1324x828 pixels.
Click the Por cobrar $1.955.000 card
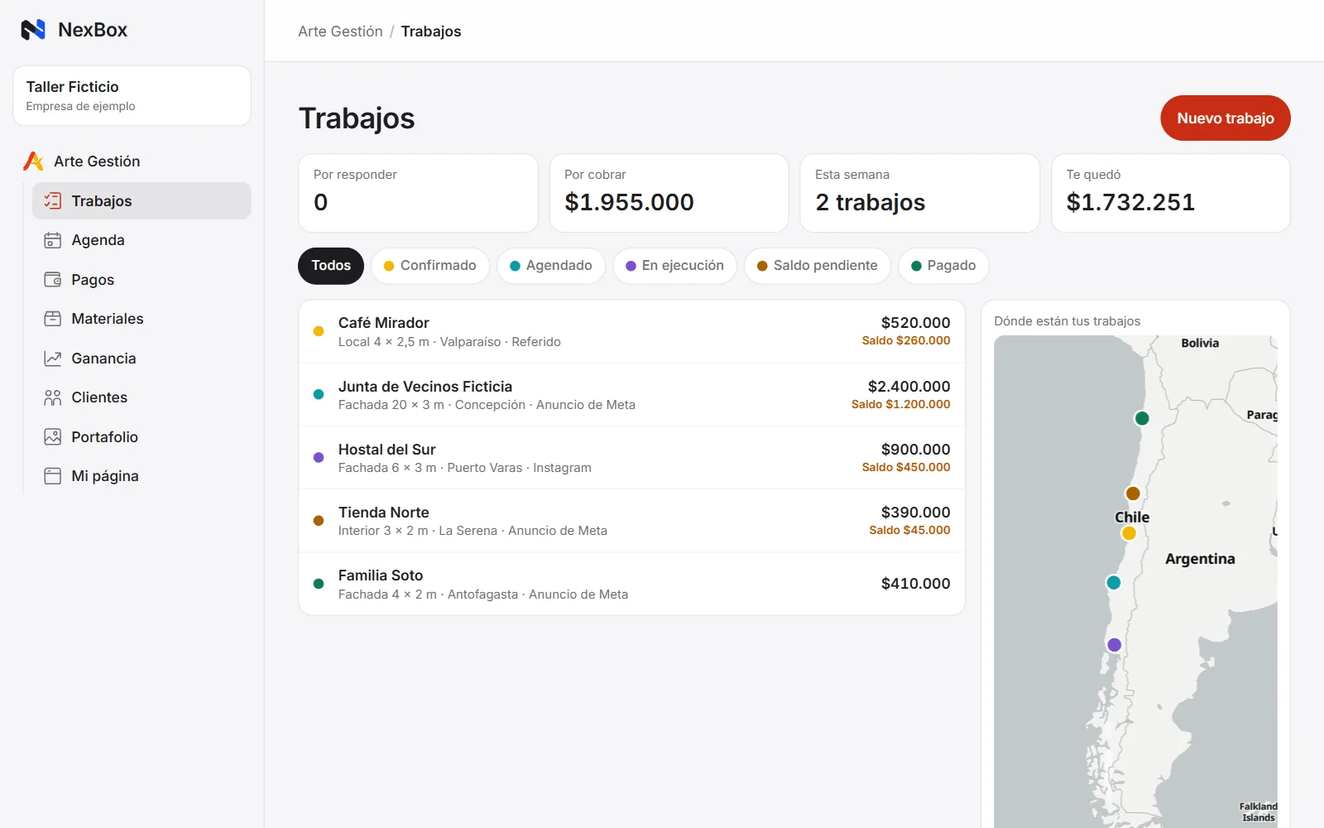click(x=669, y=193)
